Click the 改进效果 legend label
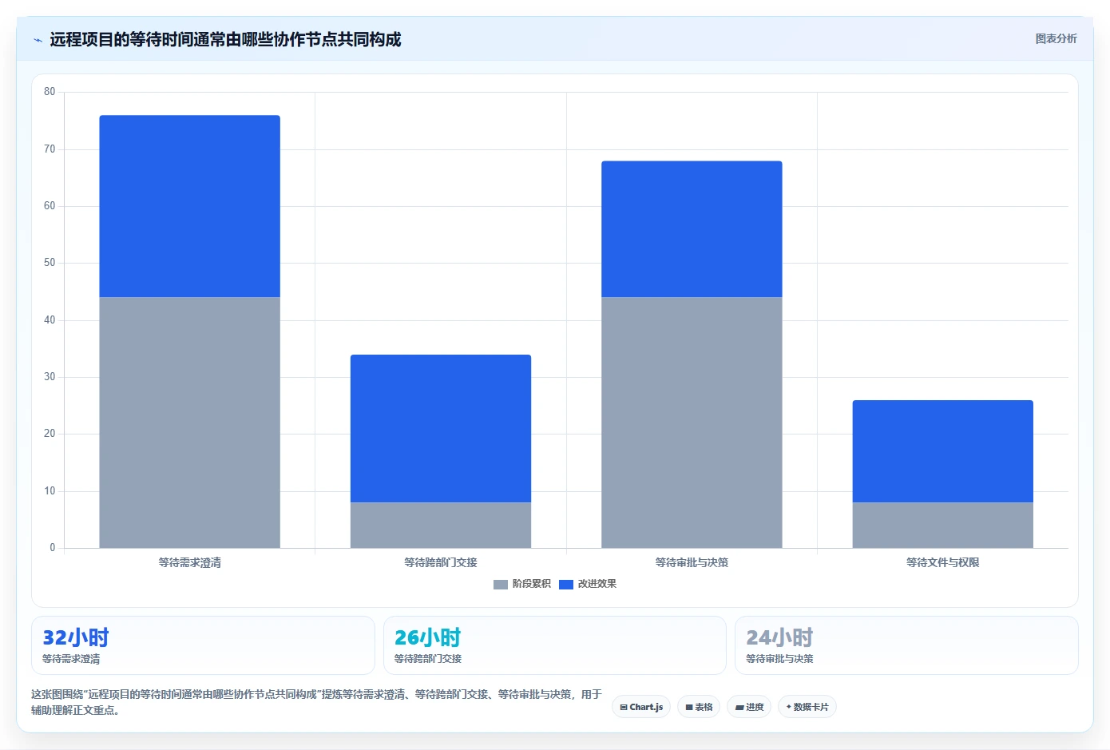Image resolution: width=1110 pixels, height=750 pixels. pyautogui.click(x=597, y=584)
